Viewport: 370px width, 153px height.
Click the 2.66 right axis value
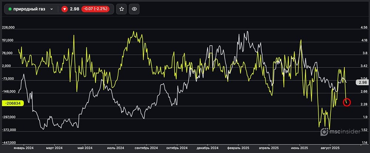click(364, 92)
